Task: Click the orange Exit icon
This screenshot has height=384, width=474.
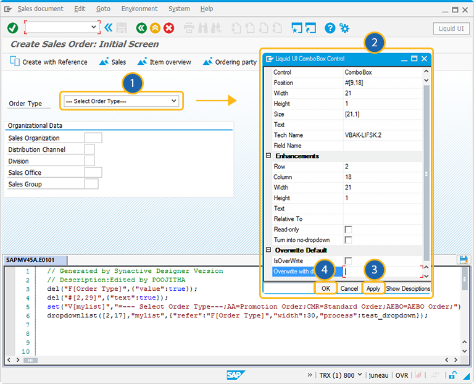Action: click(x=155, y=28)
